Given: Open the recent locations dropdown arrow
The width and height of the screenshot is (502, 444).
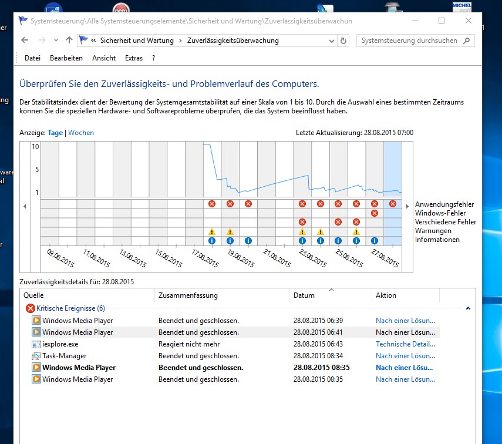Looking at the screenshot, I should click(x=56, y=41).
